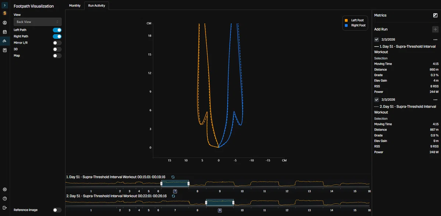Click the second timeline's '00:22:01-00:26:16' label
This screenshot has height=216, width=441.
tap(152, 196)
